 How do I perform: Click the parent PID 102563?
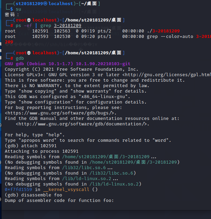coord(62,31)
